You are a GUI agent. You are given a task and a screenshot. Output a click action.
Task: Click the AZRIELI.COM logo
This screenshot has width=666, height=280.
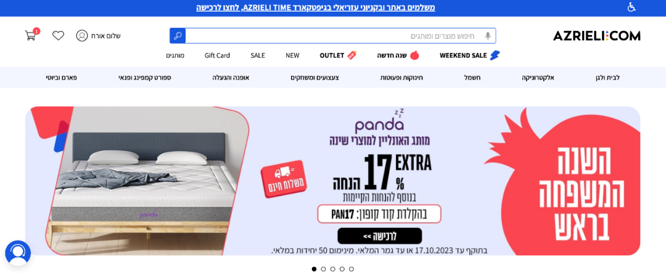(596, 36)
